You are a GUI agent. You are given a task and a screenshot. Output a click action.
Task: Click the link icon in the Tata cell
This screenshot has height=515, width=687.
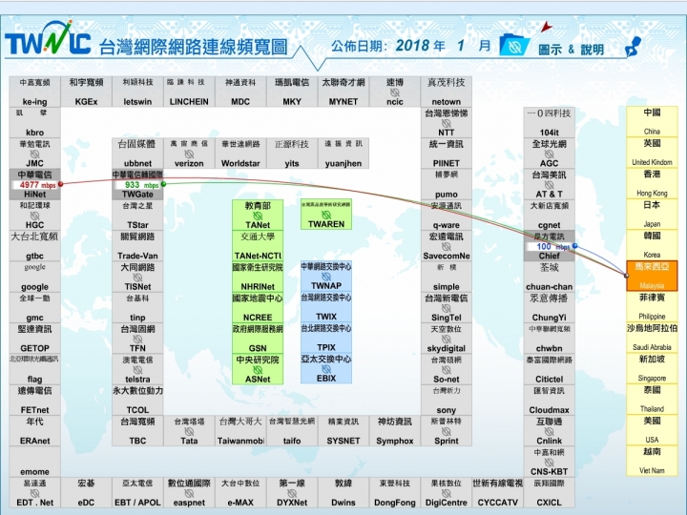pyautogui.click(x=189, y=432)
